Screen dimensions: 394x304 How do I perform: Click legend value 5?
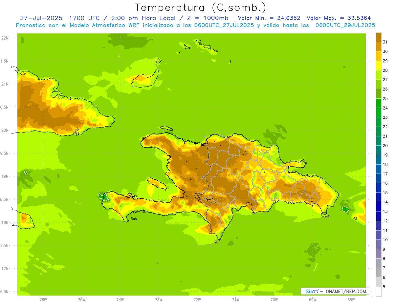384,287
